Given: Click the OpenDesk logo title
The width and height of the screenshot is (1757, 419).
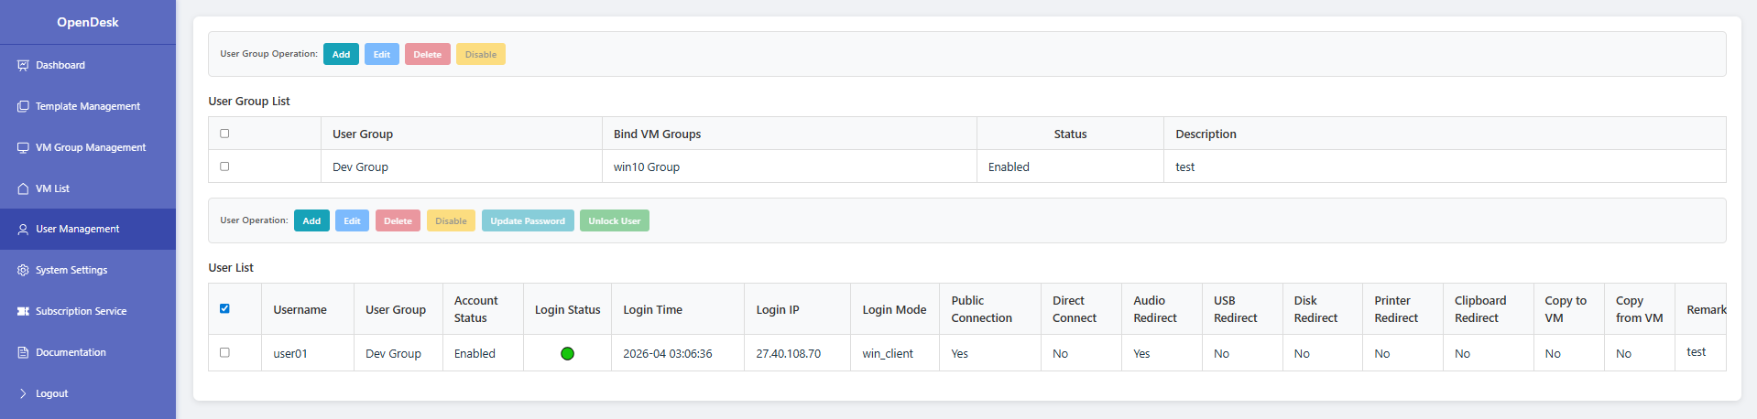Looking at the screenshot, I should point(88,22).
